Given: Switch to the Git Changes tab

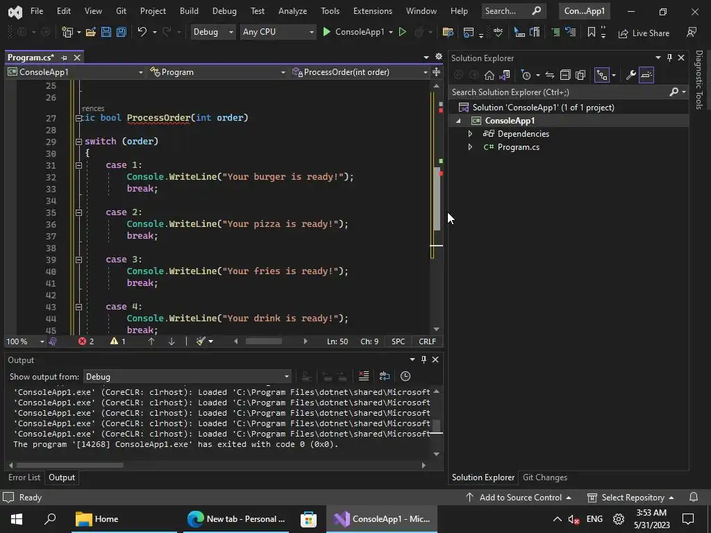Looking at the screenshot, I should click(544, 477).
